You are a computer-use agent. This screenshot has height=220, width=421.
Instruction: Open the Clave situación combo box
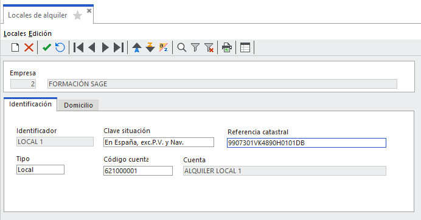159,142
